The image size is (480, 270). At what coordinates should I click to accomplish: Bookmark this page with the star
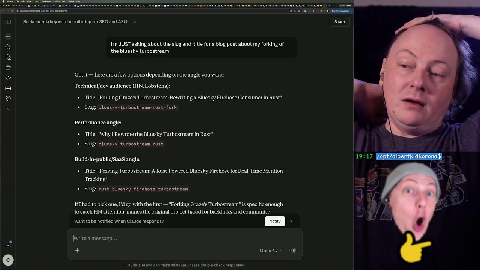pyautogui.click(x=299, y=11)
